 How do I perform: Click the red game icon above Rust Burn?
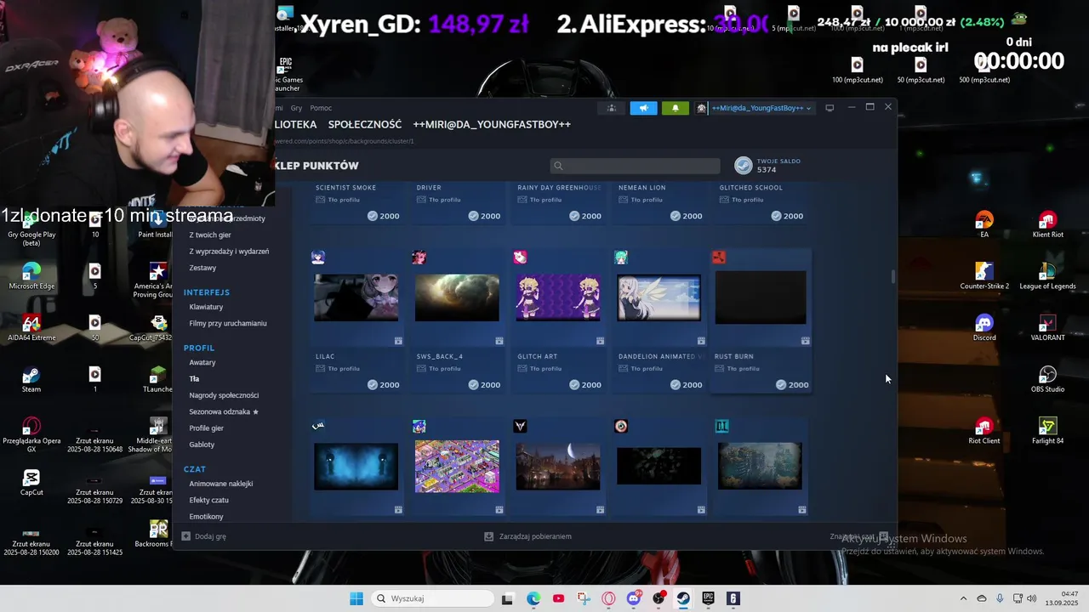pyautogui.click(x=719, y=257)
